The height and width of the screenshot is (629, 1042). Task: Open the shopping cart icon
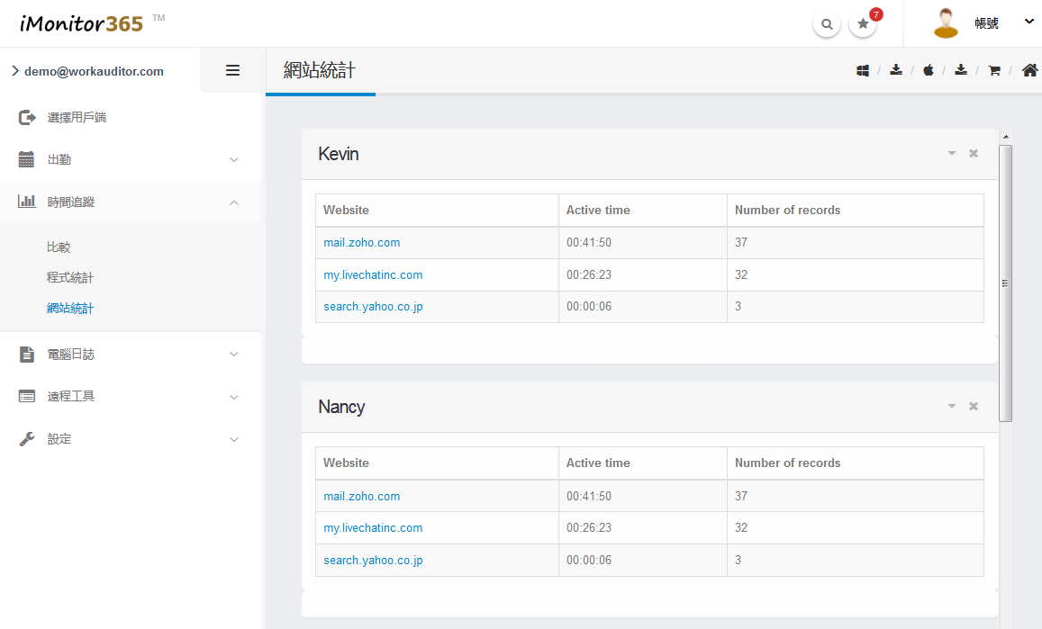pos(994,70)
